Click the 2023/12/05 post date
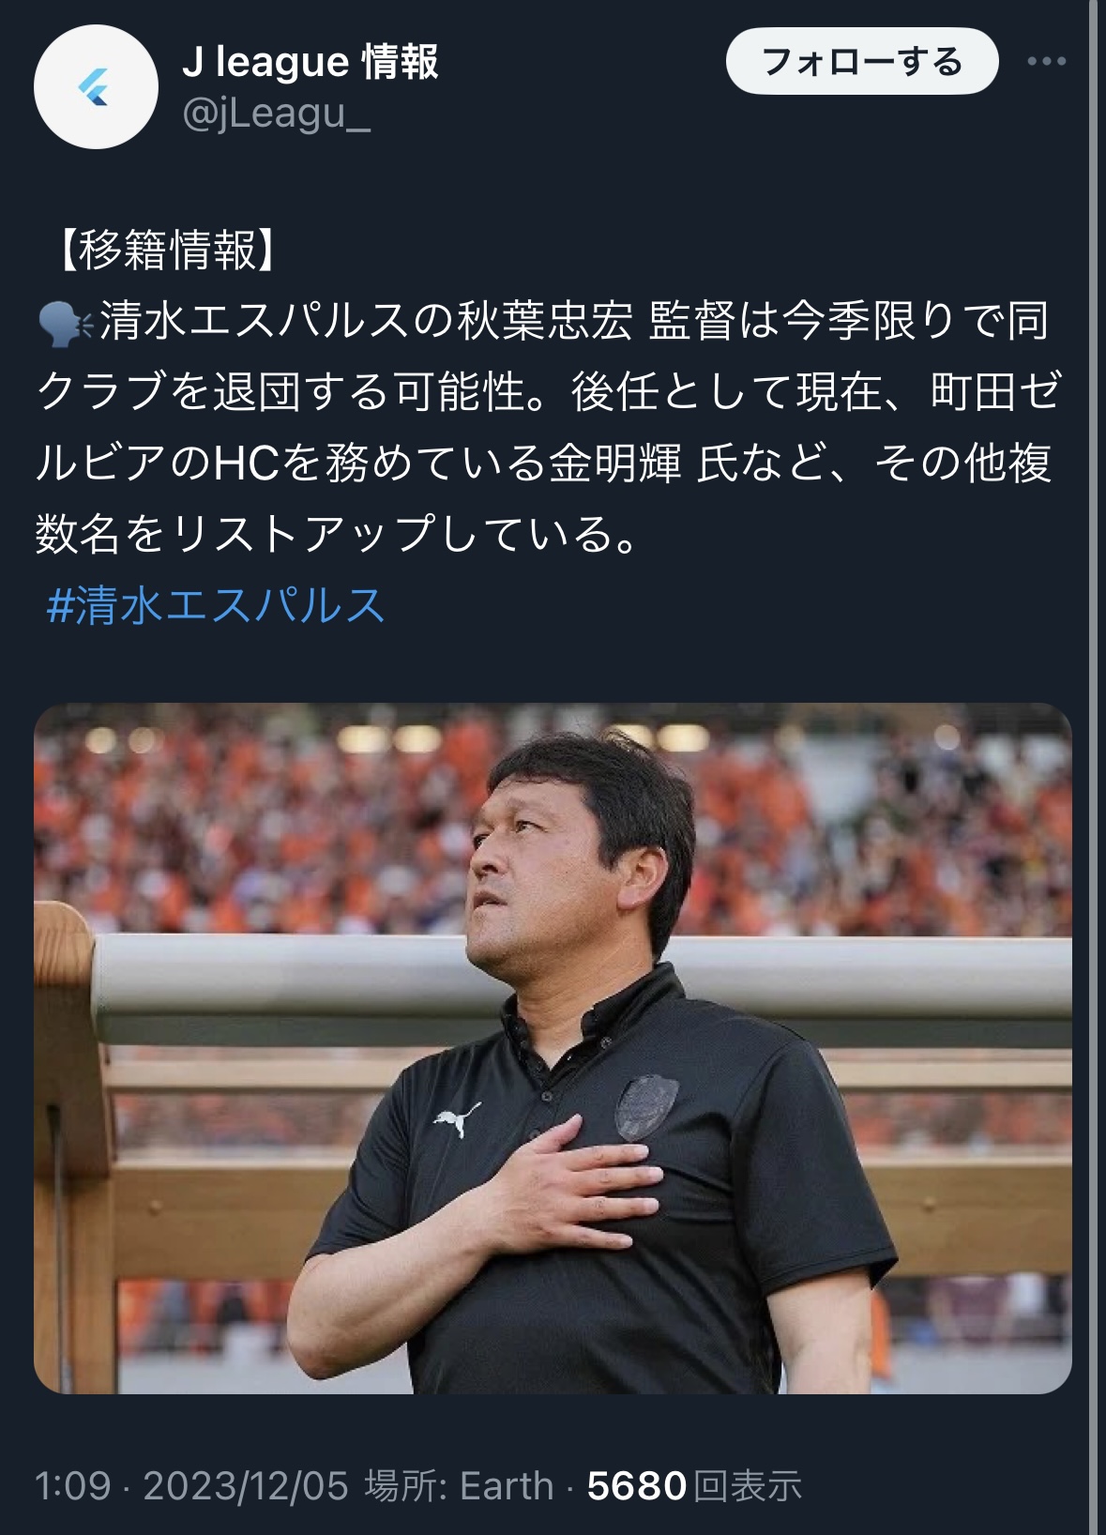The height and width of the screenshot is (1535, 1106). 246,1486
